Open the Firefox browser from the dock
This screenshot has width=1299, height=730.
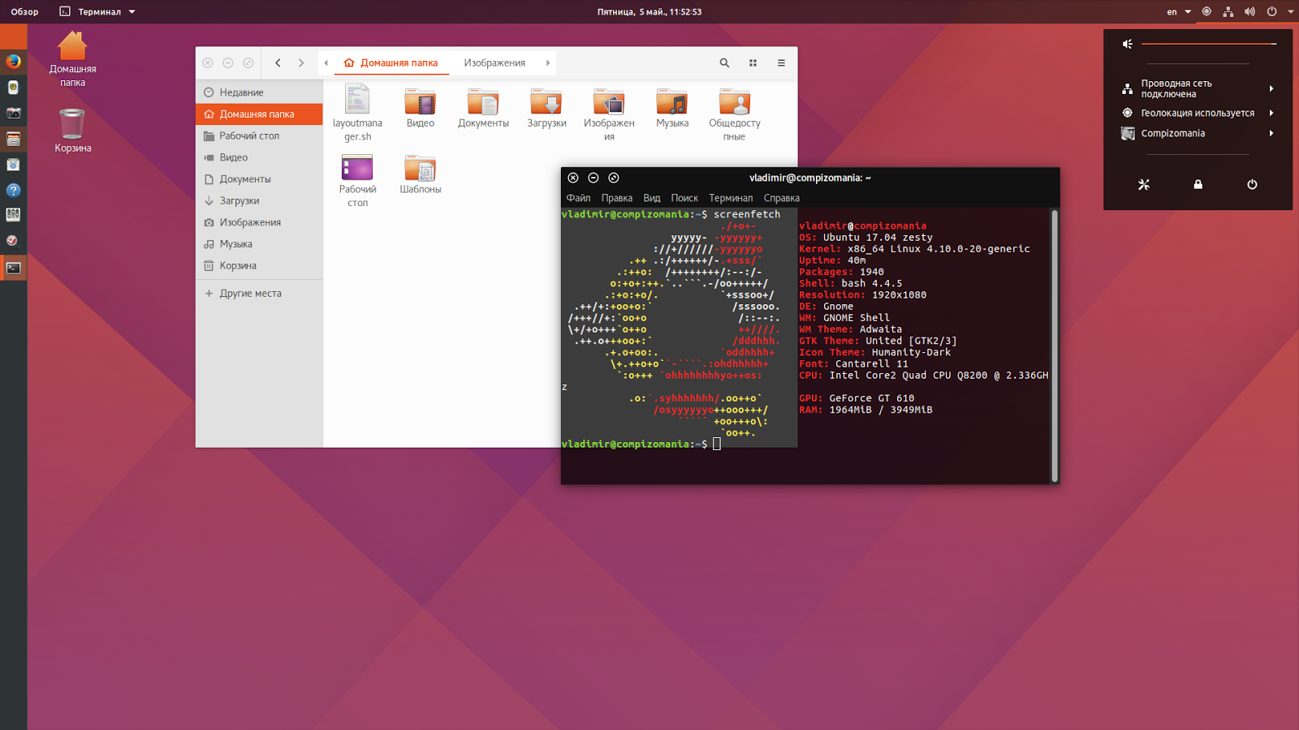(13, 62)
